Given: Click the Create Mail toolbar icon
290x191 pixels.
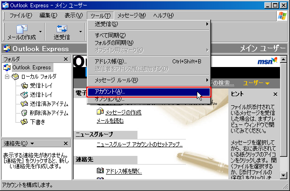Looking at the screenshot, I should [x=22, y=29].
